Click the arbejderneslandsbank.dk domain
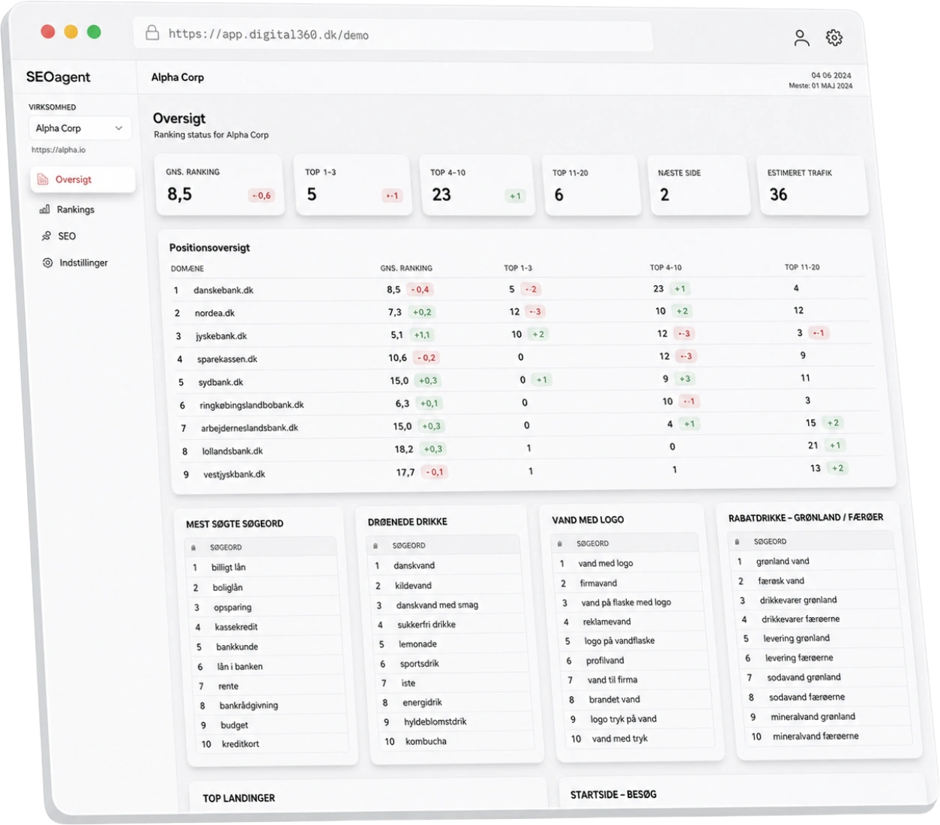The height and width of the screenshot is (825, 940). tap(250, 428)
